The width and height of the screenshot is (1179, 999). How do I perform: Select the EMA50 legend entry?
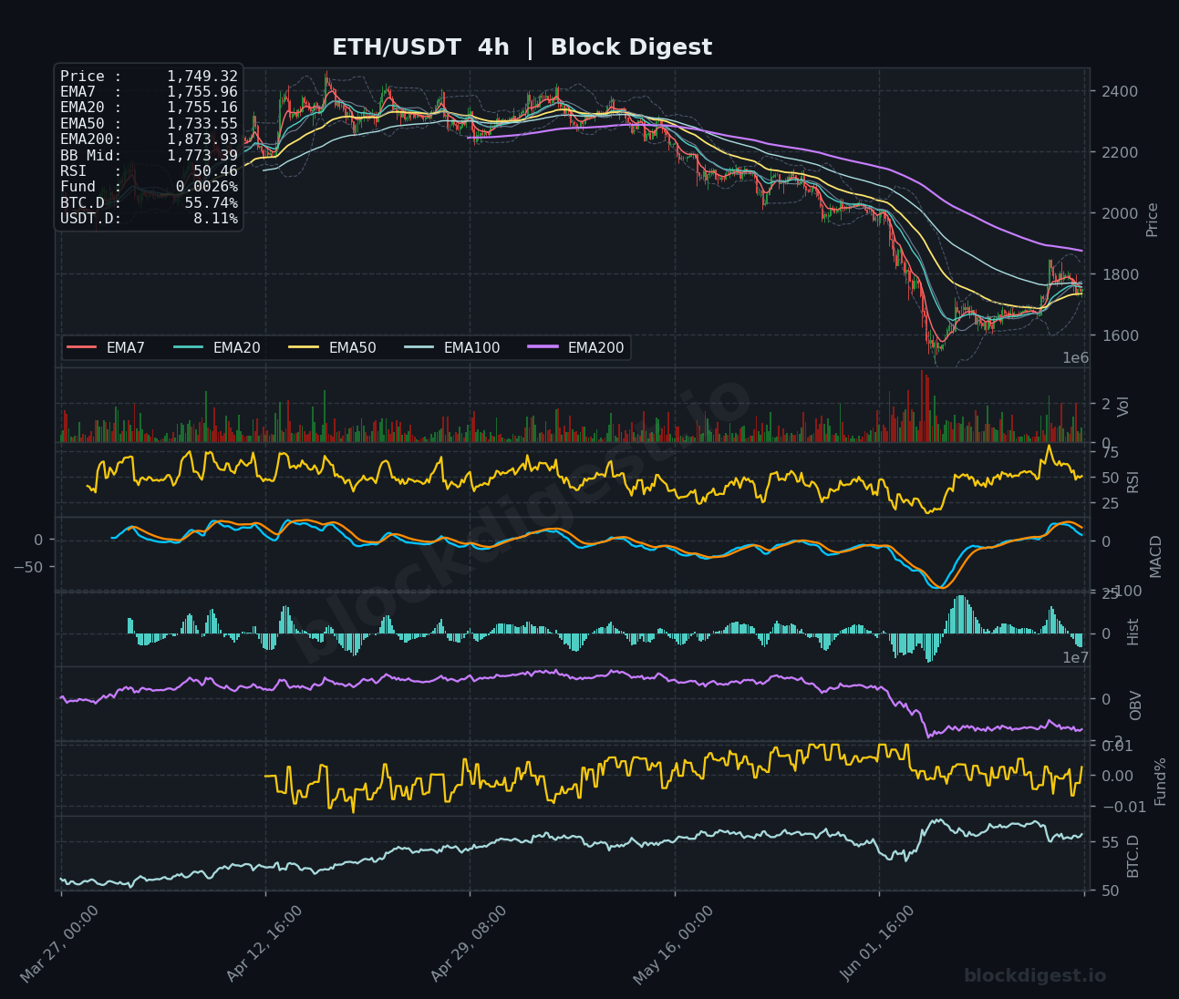333,348
